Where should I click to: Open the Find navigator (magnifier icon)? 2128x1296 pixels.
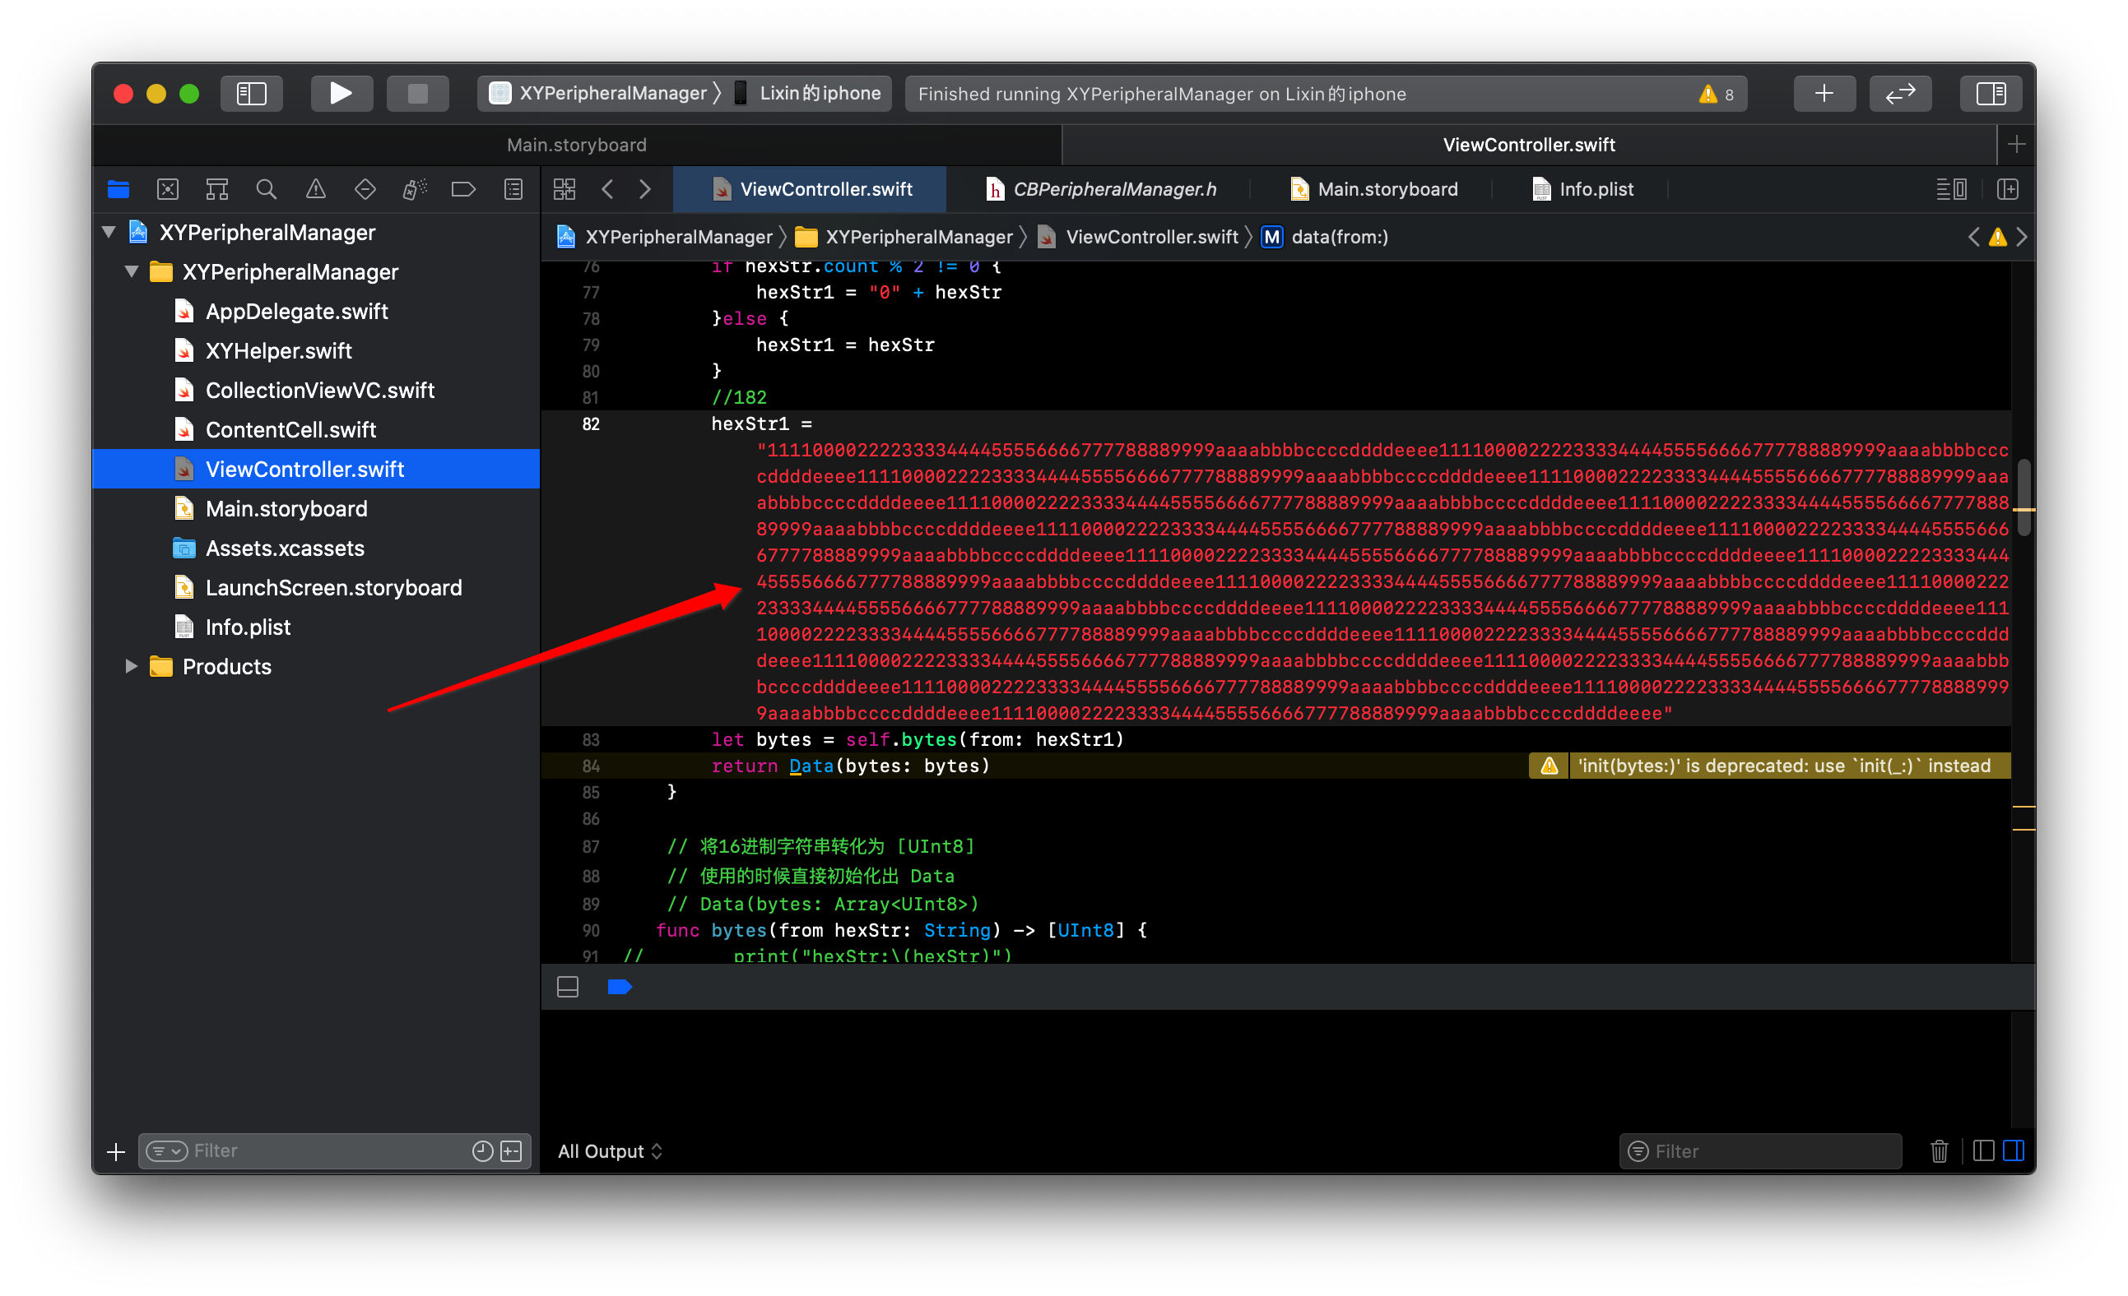coord(266,189)
